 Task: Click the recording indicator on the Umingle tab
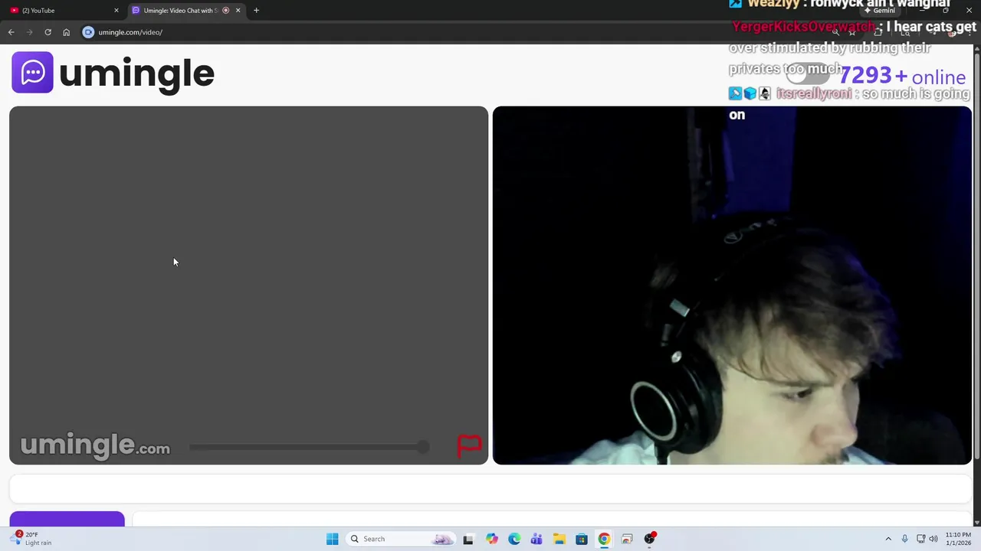225,11
